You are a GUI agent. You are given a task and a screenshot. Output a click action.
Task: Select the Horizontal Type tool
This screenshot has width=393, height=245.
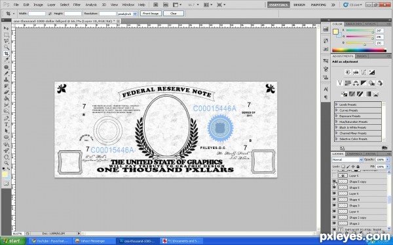point(7,124)
